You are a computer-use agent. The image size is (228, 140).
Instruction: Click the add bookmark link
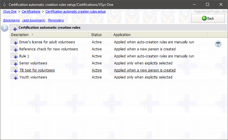click(x=34, y=20)
